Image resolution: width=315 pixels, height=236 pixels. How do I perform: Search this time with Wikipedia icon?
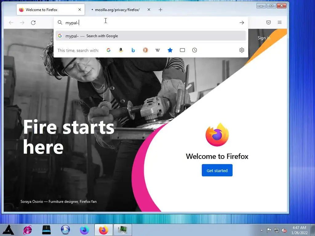click(158, 50)
